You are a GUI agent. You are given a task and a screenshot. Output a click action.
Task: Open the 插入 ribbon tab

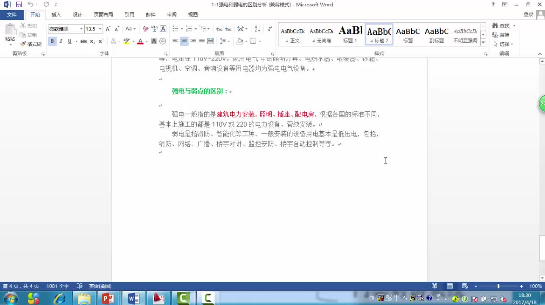click(x=56, y=14)
